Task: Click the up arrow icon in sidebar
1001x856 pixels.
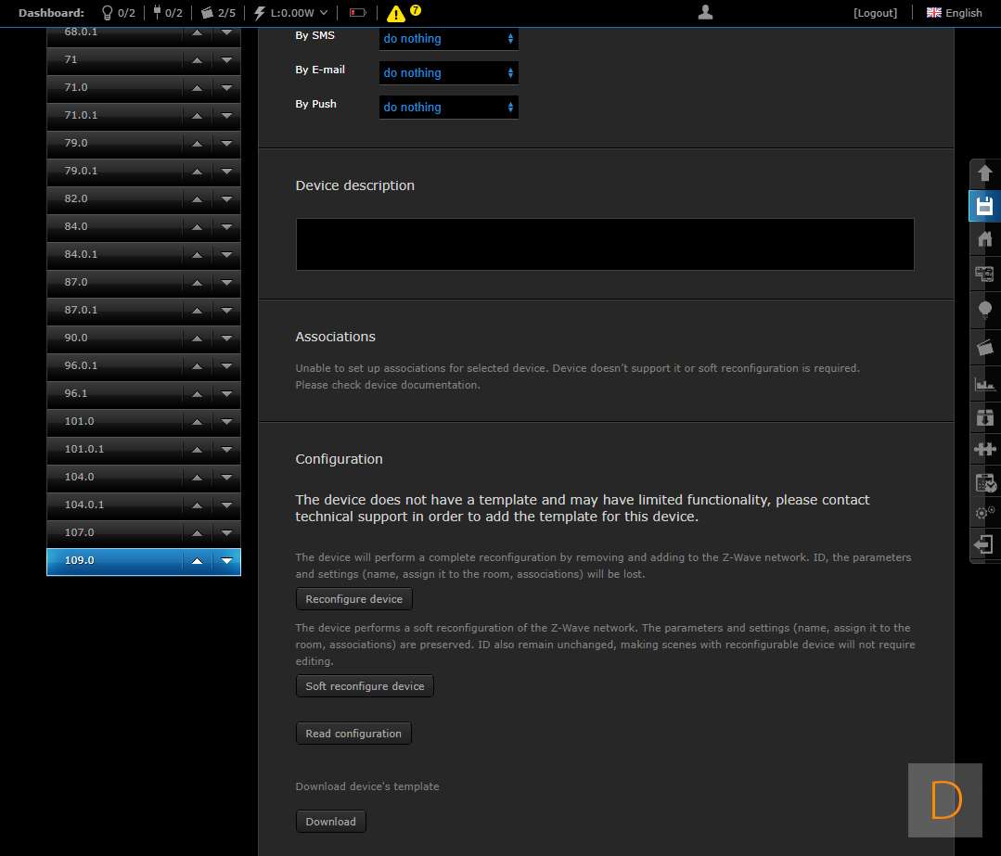Action: pyautogui.click(x=984, y=173)
